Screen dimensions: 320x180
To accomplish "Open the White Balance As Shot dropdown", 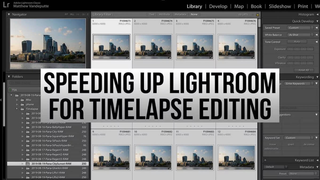I will click(300, 35).
